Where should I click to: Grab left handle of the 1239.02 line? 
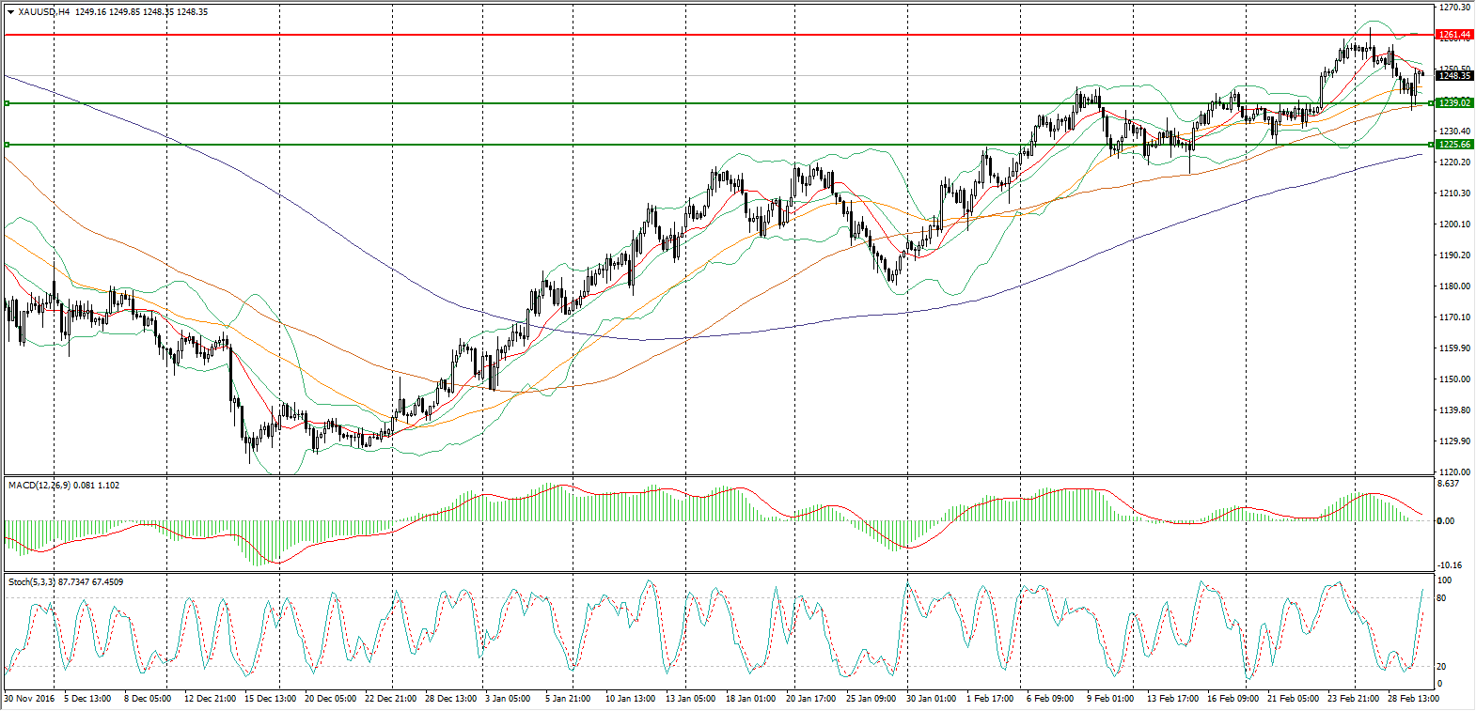pyautogui.click(x=8, y=103)
